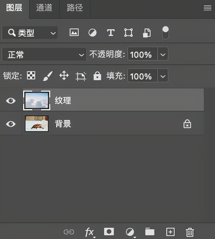Toggle the layer filtering switch
This screenshot has width=215, height=239.
click(x=166, y=33)
